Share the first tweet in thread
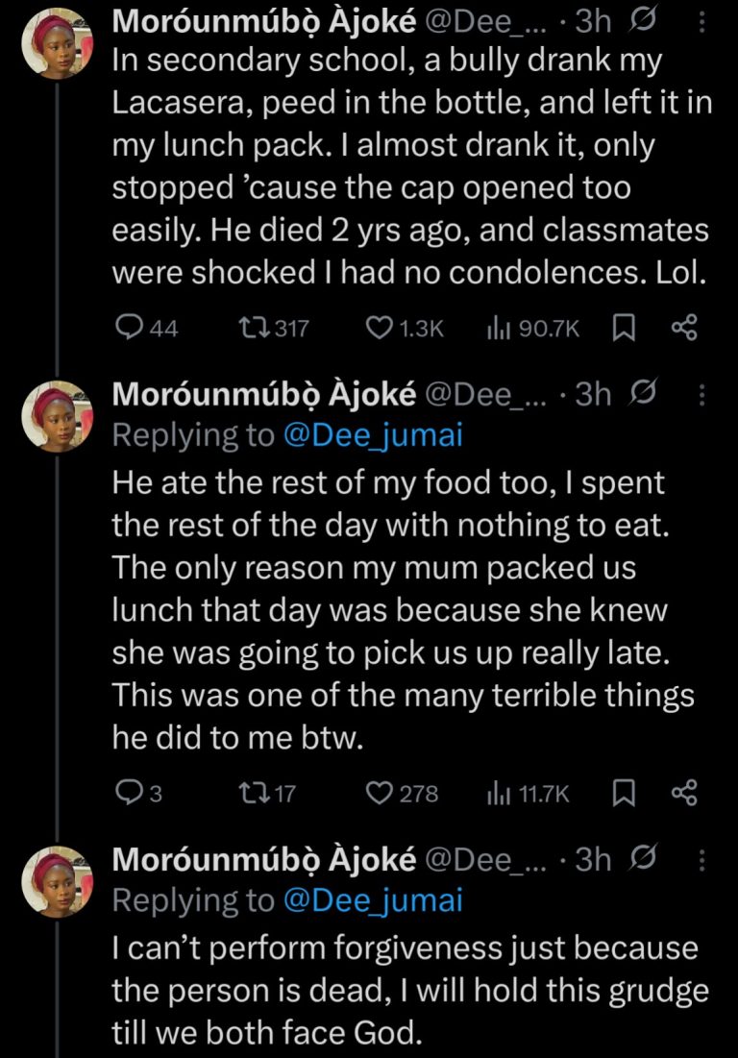Image resolution: width=738 pixels, height=1058 pixels. click(x=682, y=329)
